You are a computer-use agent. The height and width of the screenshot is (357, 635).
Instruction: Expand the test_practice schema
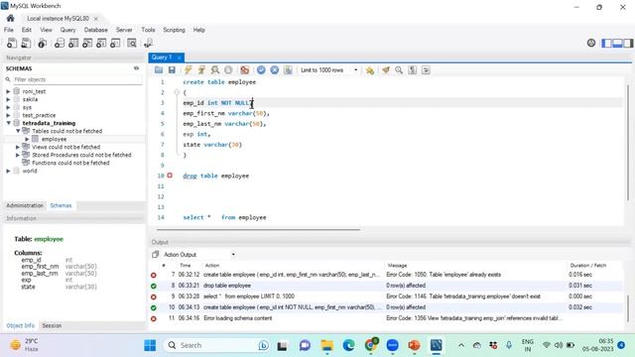[x=8, y=115]
